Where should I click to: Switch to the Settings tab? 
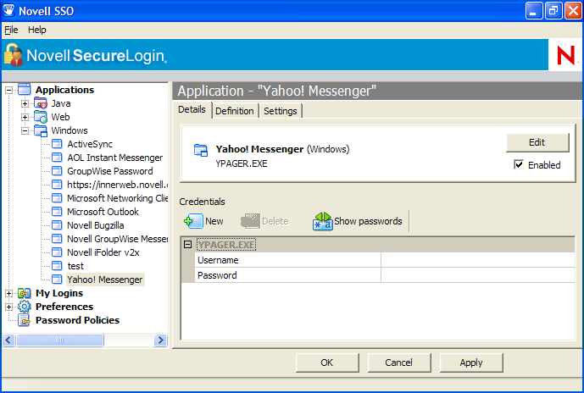280,111
